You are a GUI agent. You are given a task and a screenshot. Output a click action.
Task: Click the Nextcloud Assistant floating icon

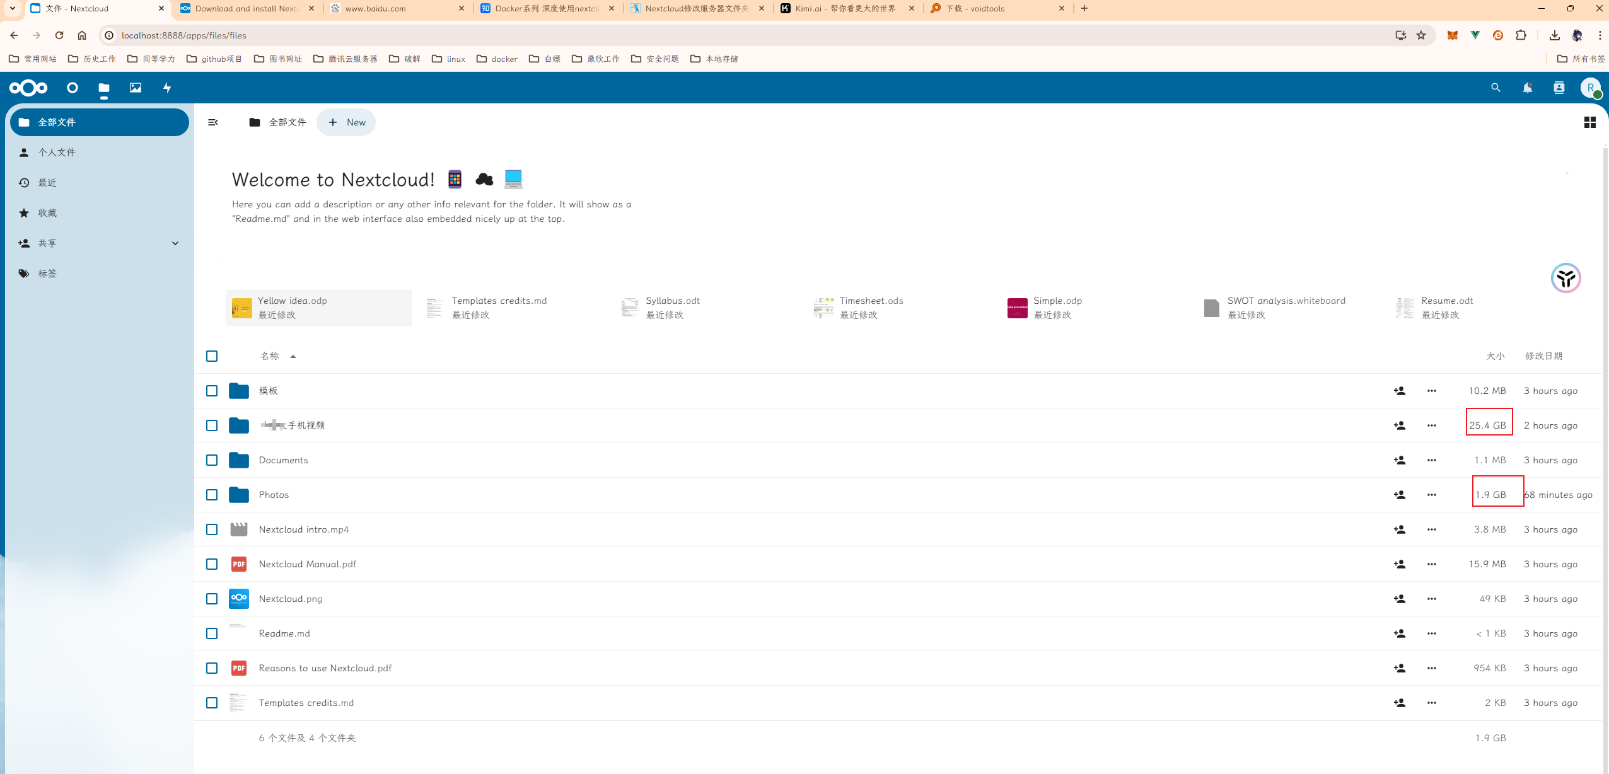click(1565, 278)
